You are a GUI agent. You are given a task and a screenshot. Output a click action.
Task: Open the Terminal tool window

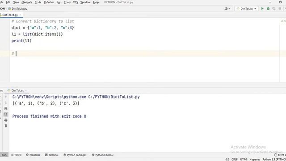pyautogui.click(x=52, y=155)
